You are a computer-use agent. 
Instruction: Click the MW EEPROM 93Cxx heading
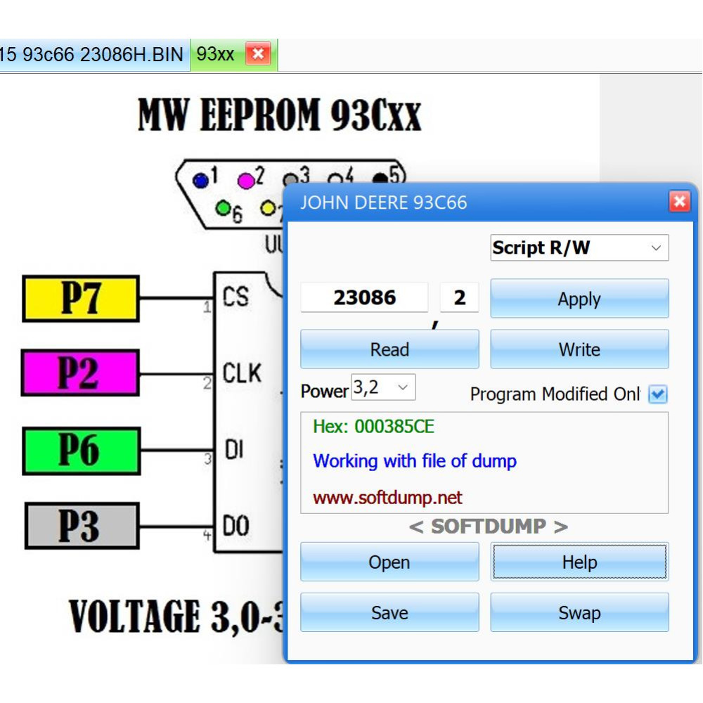tap(280, 115)
